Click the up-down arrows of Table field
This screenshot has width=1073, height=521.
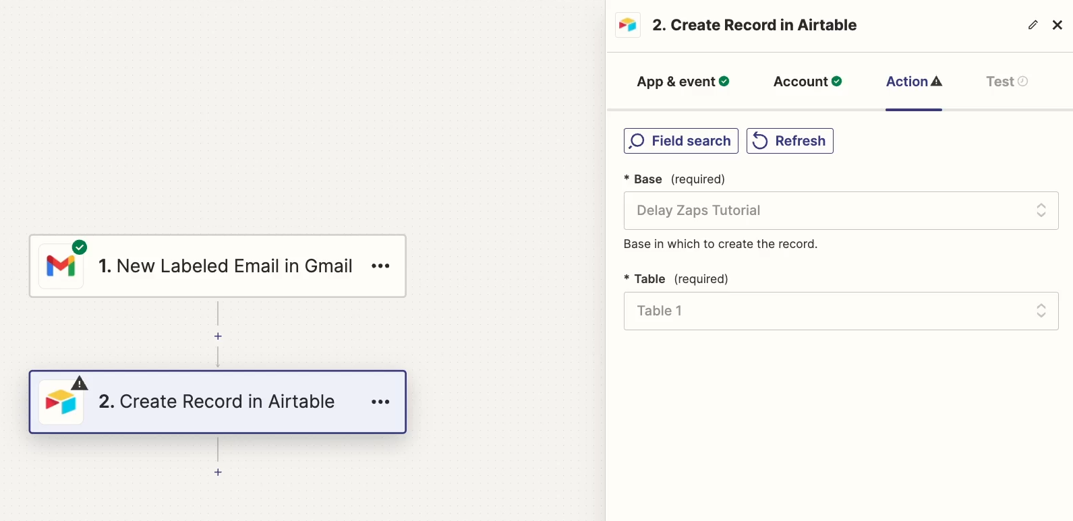1041,311
